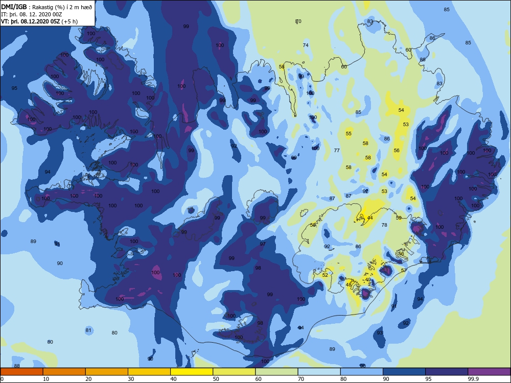The height and width of the screenshot is (383, 511).
Task: Click the dark orange 0–10 legend swatch
Action: 21,372
